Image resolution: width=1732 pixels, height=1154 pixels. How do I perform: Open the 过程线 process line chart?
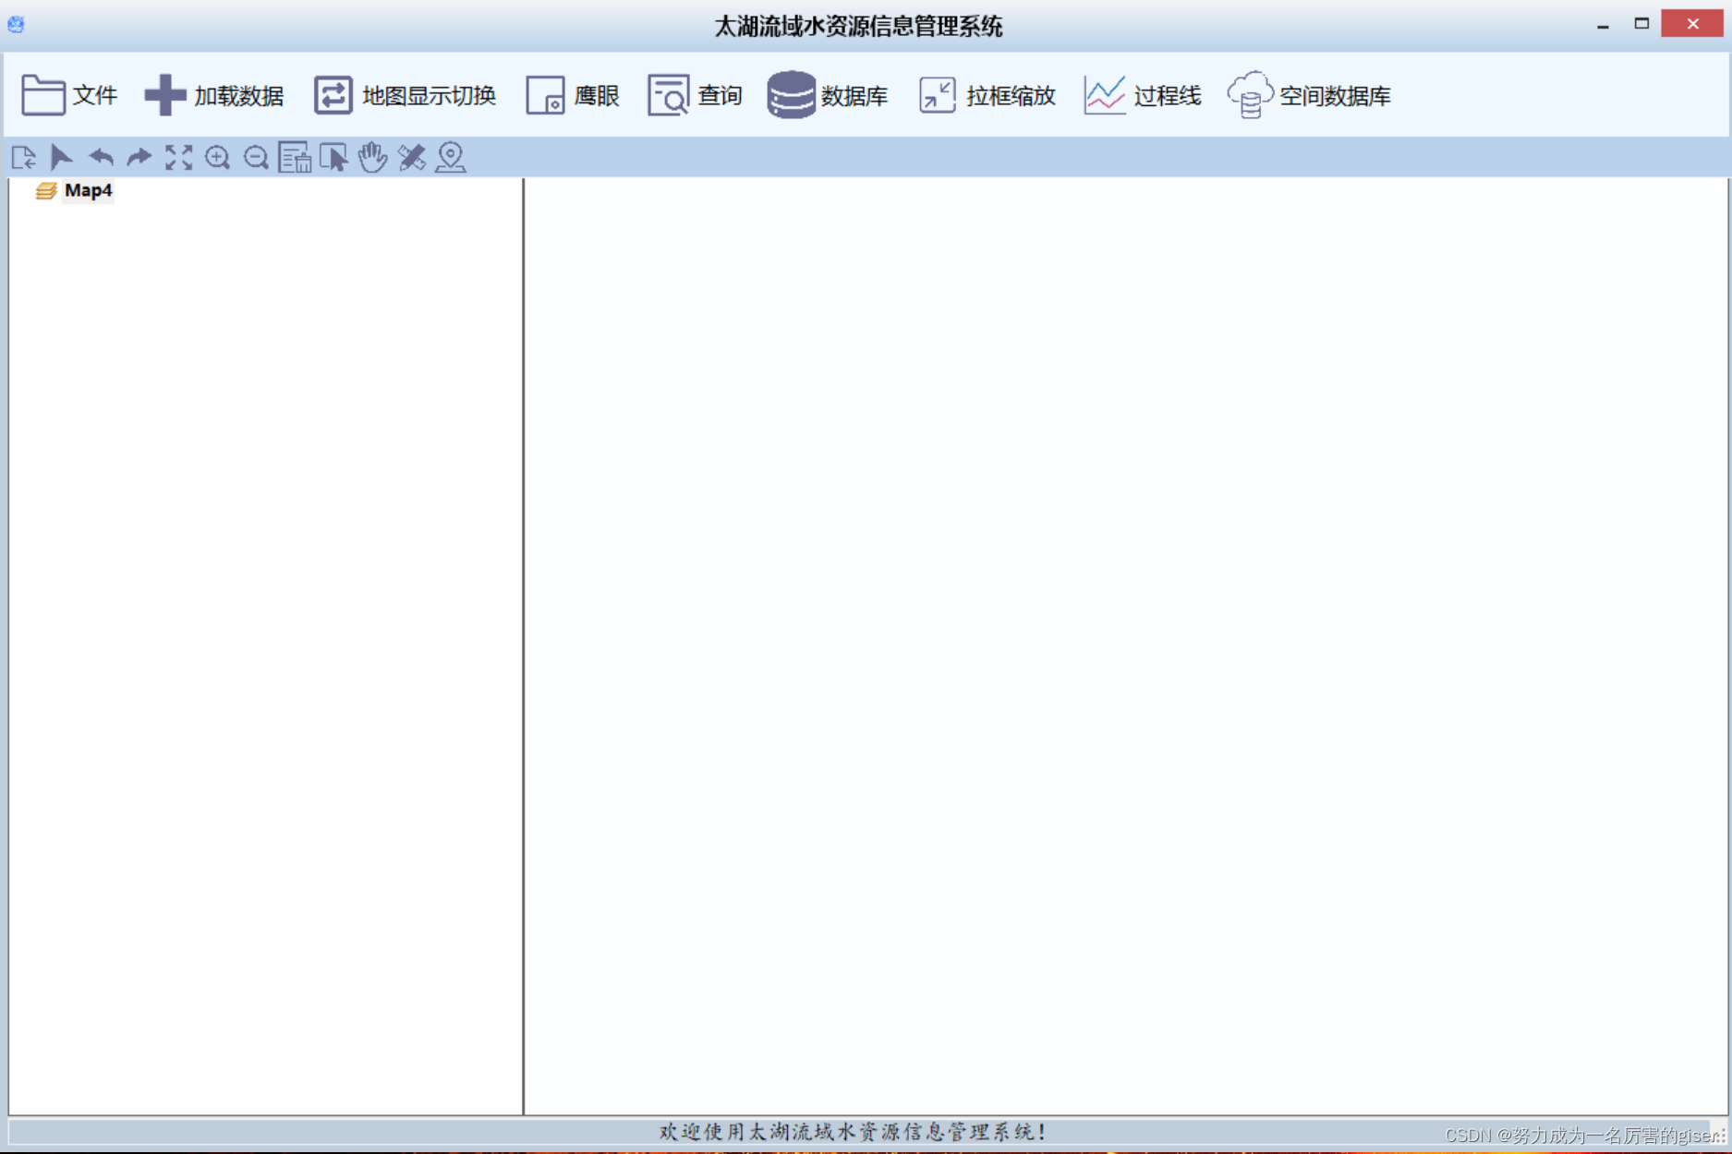coord(1142,95)
